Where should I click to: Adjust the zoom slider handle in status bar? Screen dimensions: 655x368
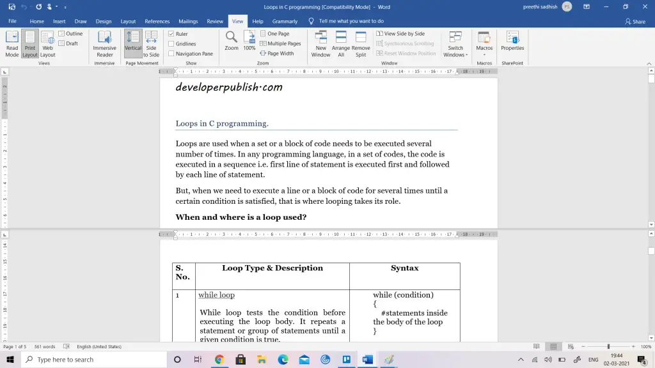pos(608,346)
